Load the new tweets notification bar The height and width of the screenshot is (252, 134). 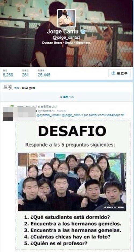[x=66, y=97]
